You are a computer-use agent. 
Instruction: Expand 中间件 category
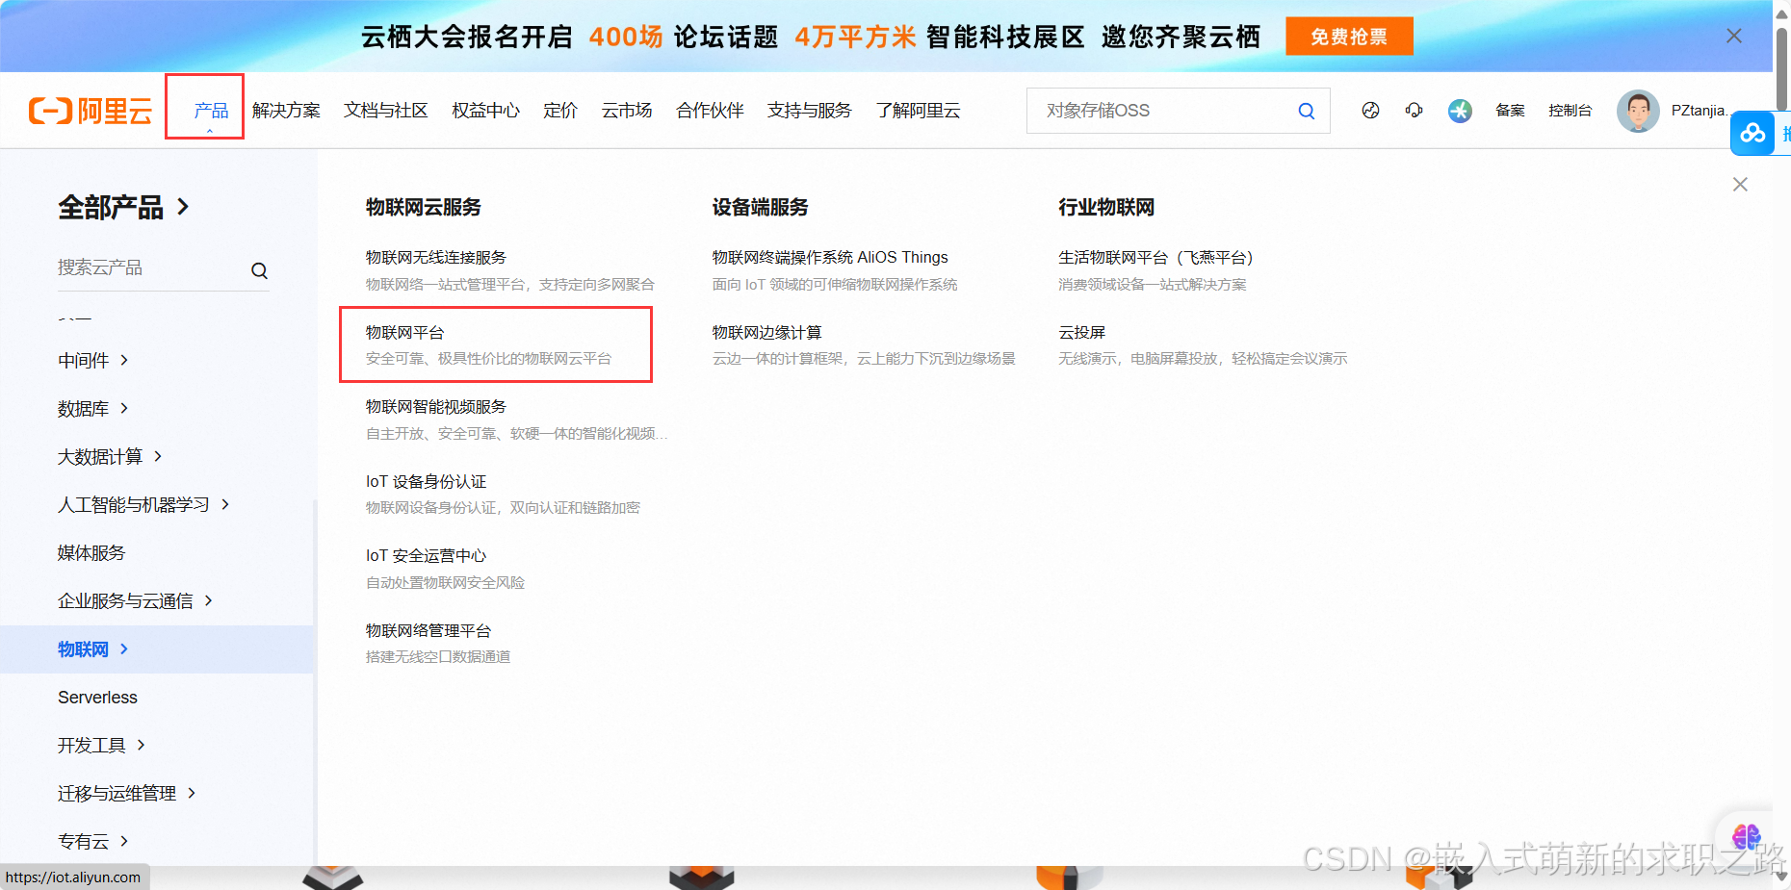pos(93,361)
